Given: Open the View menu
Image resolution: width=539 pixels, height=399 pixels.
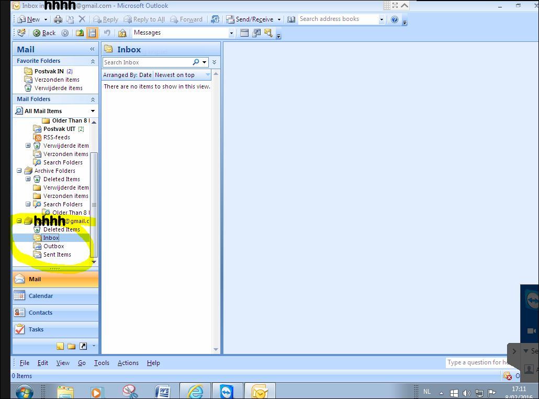Looking at the screenshot, I should (x=63, y=363).
